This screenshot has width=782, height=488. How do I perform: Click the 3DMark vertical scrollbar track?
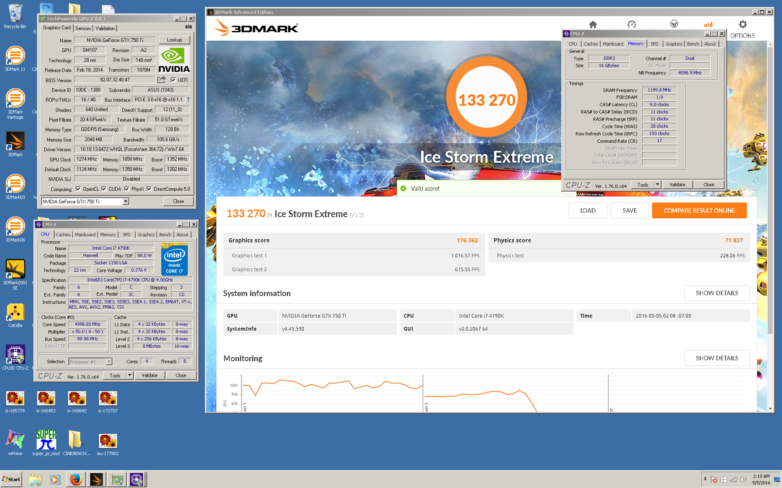click(x=770, y=226)
